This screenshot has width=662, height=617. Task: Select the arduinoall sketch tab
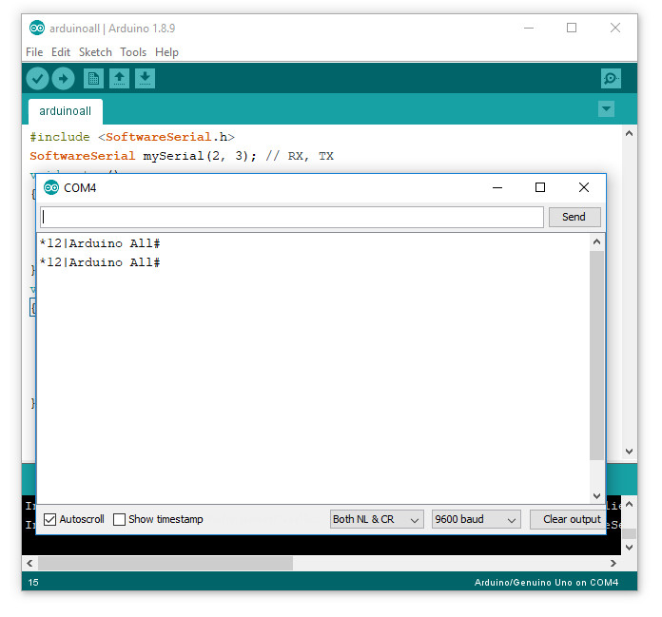tap(65, 111)
